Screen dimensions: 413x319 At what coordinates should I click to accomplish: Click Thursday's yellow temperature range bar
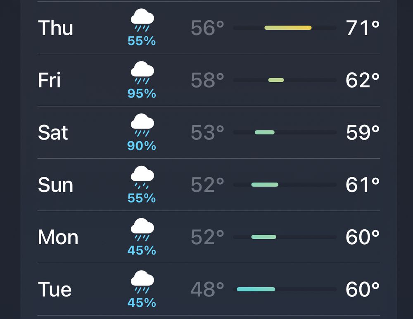(288, 28)
